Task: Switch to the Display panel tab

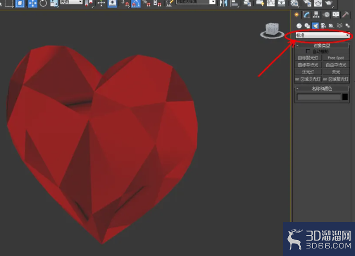Action: [336, 15]
